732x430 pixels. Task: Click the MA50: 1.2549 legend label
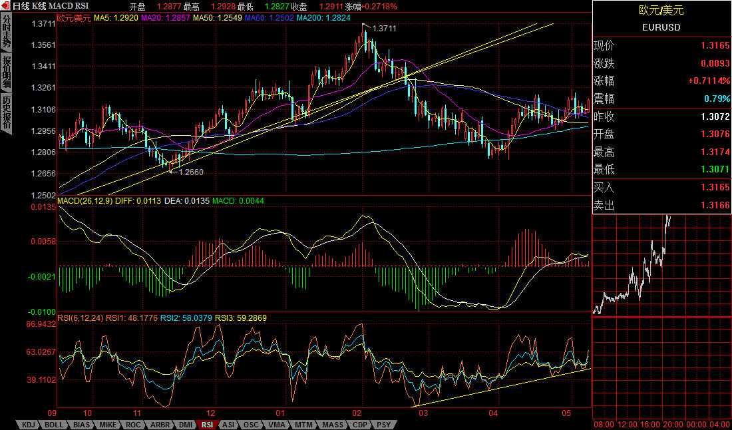[x=218, y=18]
